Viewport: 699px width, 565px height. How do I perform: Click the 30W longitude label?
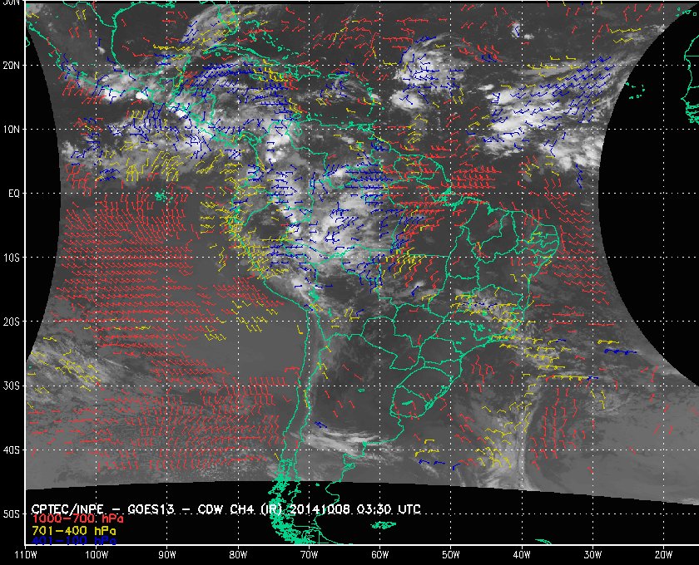click(592, 554)
